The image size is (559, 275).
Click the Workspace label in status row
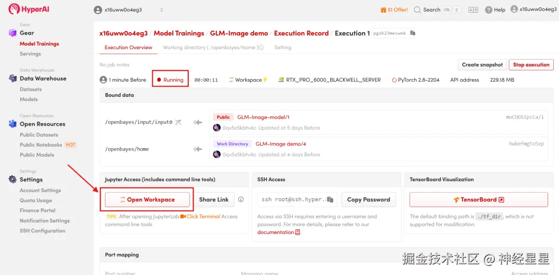pos(248,80)
